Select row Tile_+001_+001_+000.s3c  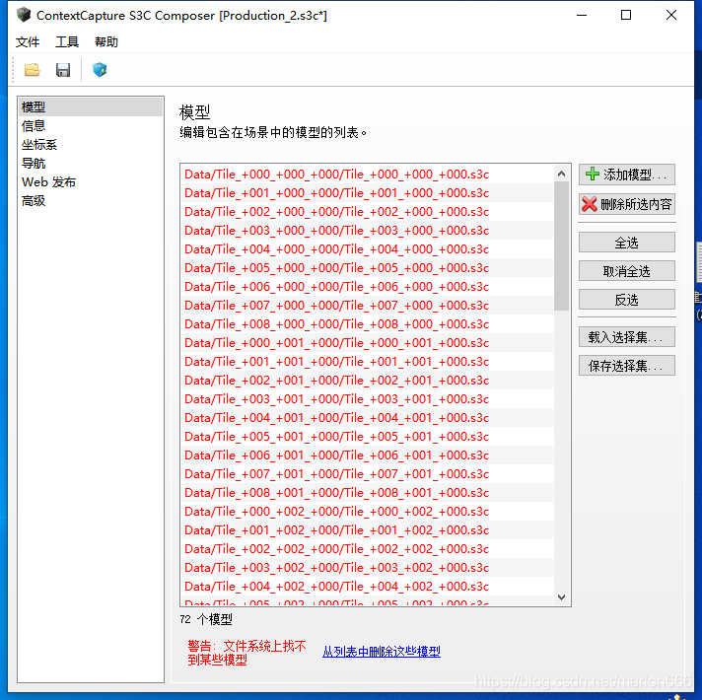367,362
